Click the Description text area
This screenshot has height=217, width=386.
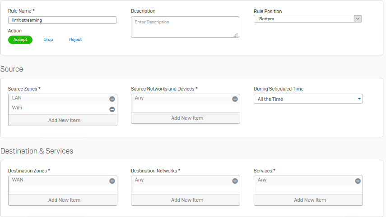185,27
